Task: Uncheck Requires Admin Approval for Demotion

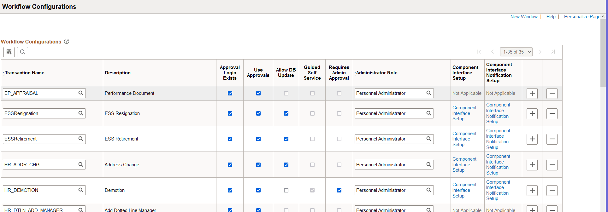Action: [339, 190]
